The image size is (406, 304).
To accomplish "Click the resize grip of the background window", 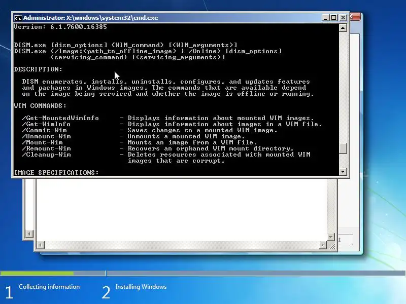I will pyautogui.click(x=331, y=246).
